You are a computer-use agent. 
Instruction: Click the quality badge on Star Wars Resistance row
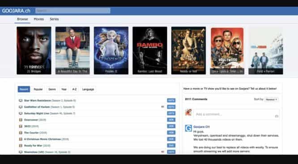(x=171, y=101)
